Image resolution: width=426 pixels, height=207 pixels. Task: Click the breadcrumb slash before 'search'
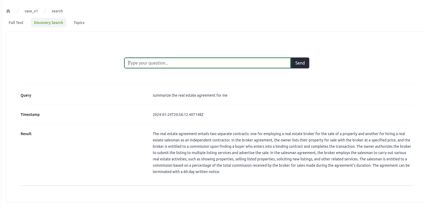tap(45, 11)
